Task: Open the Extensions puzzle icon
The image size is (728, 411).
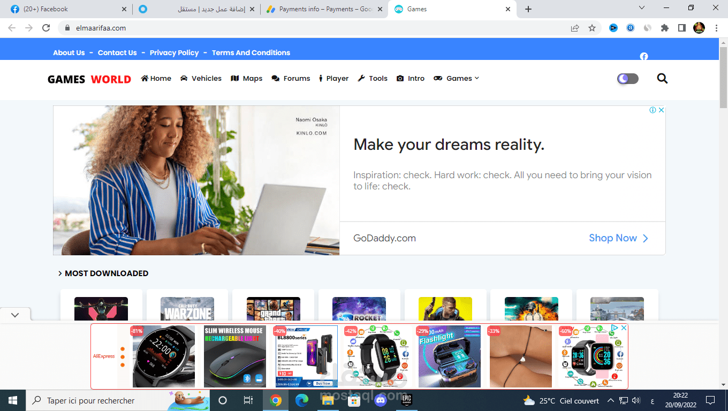Action: pos(665,28)
